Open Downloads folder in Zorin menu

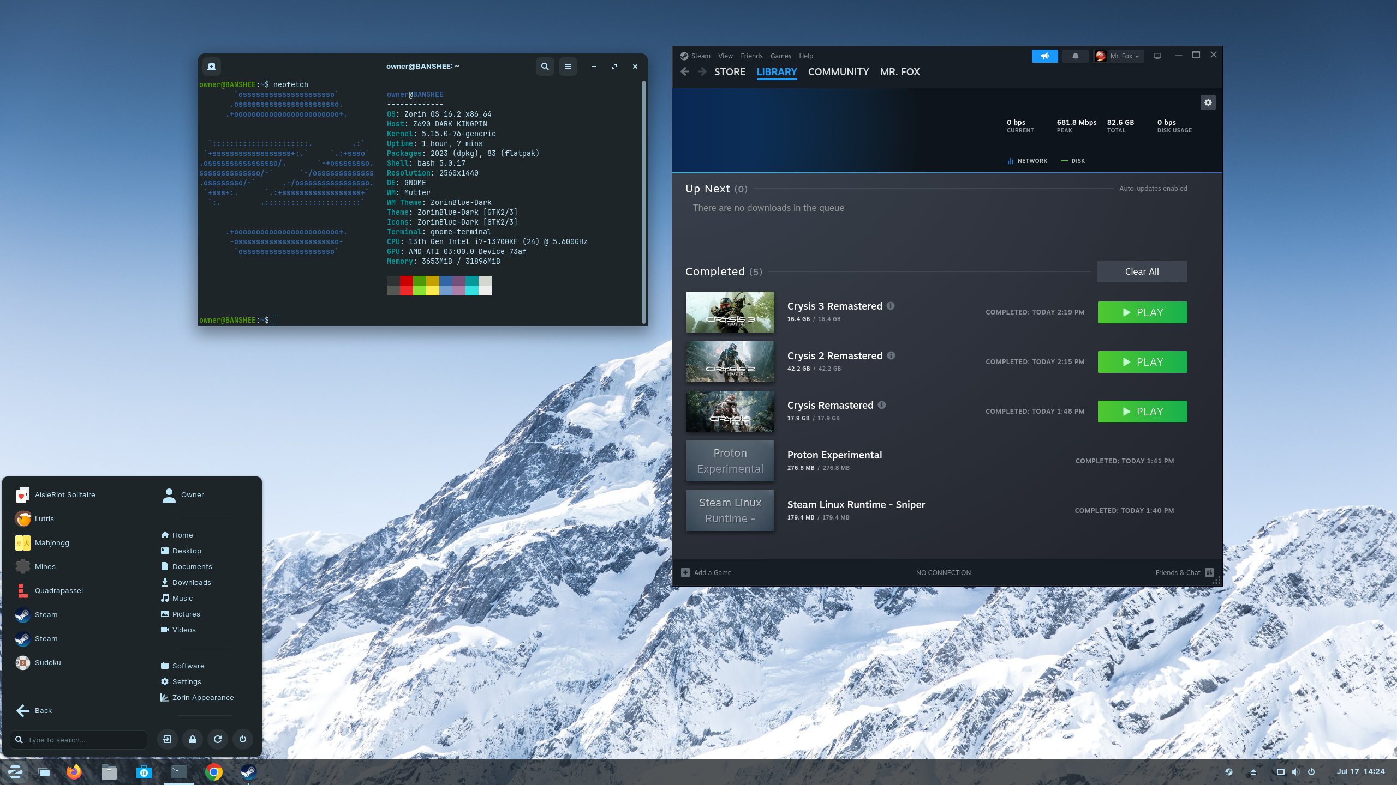tap(186, 582)
